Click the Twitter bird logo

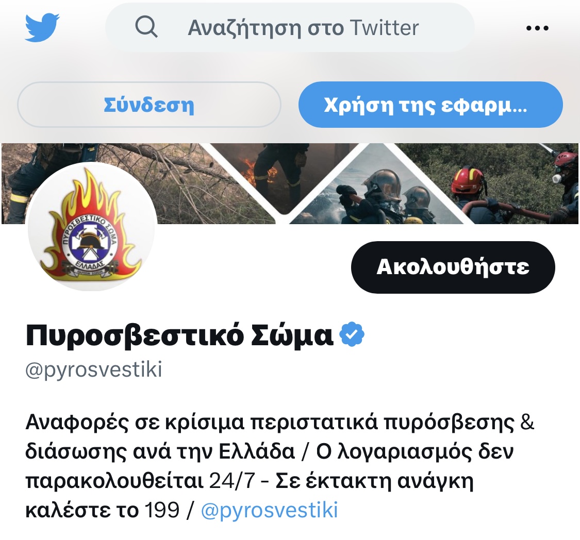(42, 27)
